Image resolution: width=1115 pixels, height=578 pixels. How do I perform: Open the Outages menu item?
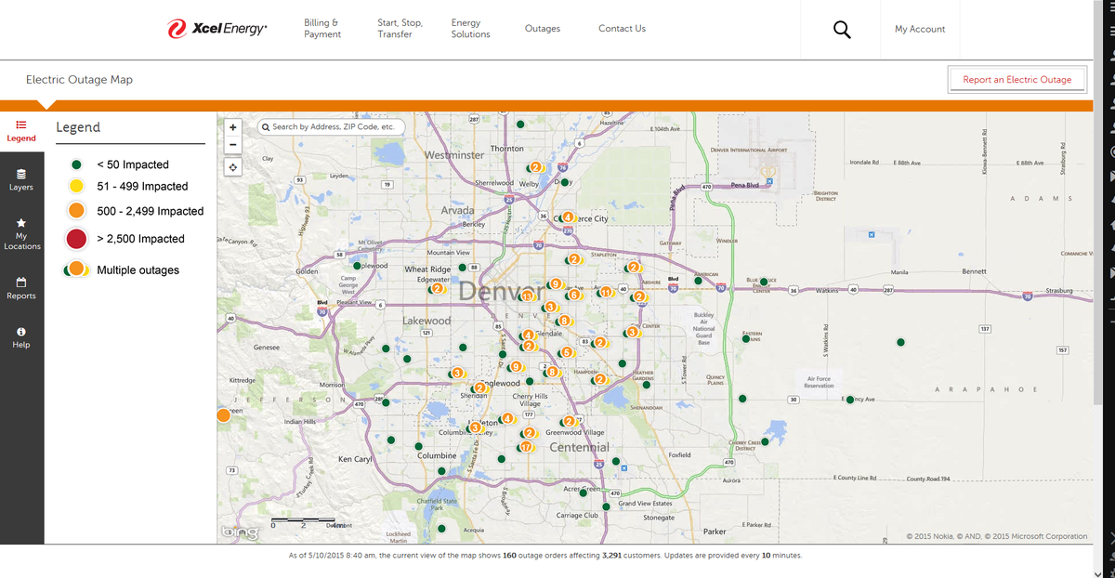(543, 29)
